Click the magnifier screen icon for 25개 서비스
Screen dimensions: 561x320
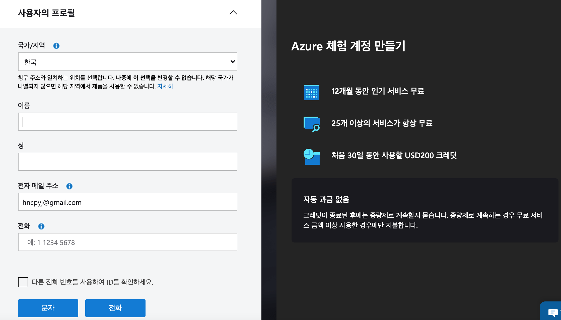coord(311,124)
